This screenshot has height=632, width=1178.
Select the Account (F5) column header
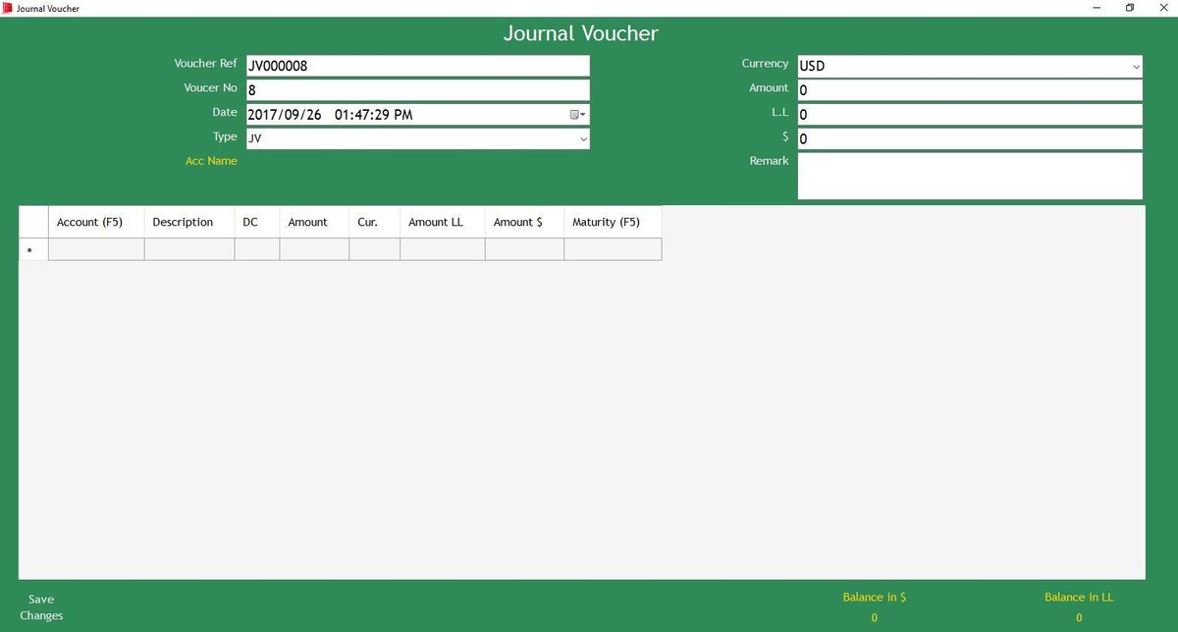pyautogui.click(x=96, y=222)
